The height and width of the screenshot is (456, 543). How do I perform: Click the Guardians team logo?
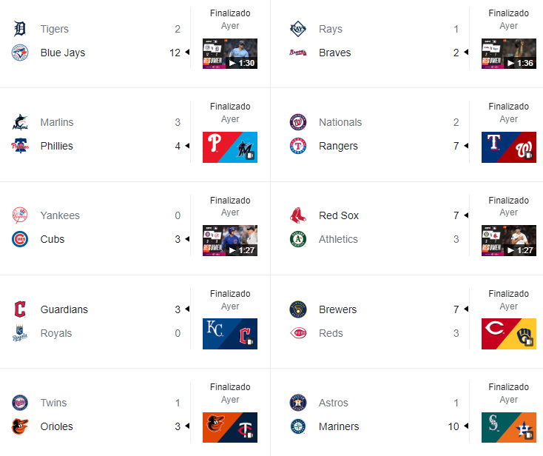pos(20,309)
